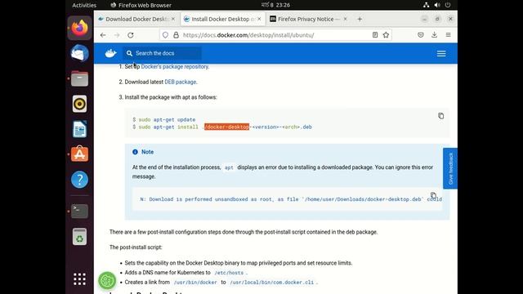Open Firefox from the Ubuntu dock
This screenshot has height=294, width=523.
coord(79,28)
